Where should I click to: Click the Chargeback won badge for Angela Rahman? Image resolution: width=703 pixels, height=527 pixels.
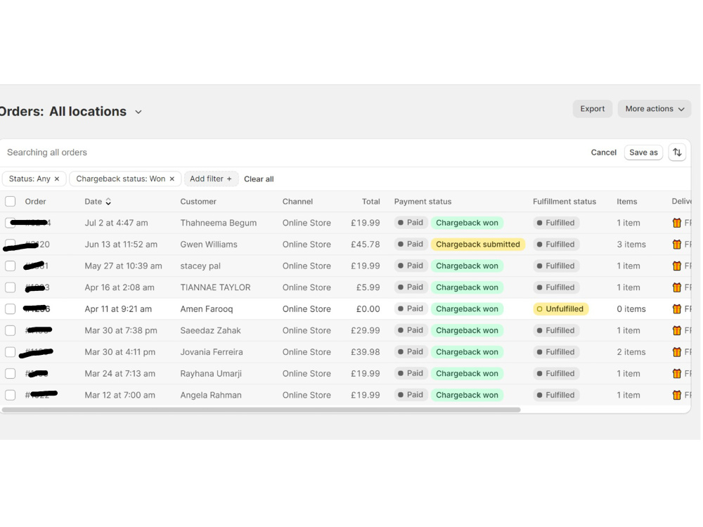click(x=467, y=395)
